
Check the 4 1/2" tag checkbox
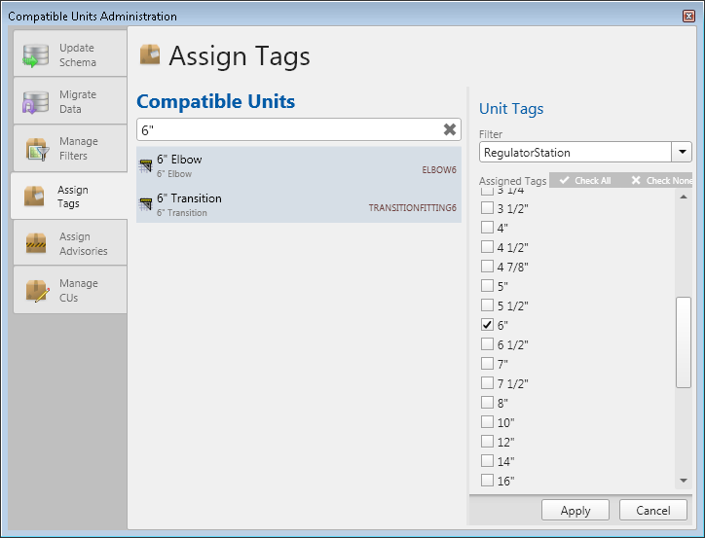click(488, 247)
